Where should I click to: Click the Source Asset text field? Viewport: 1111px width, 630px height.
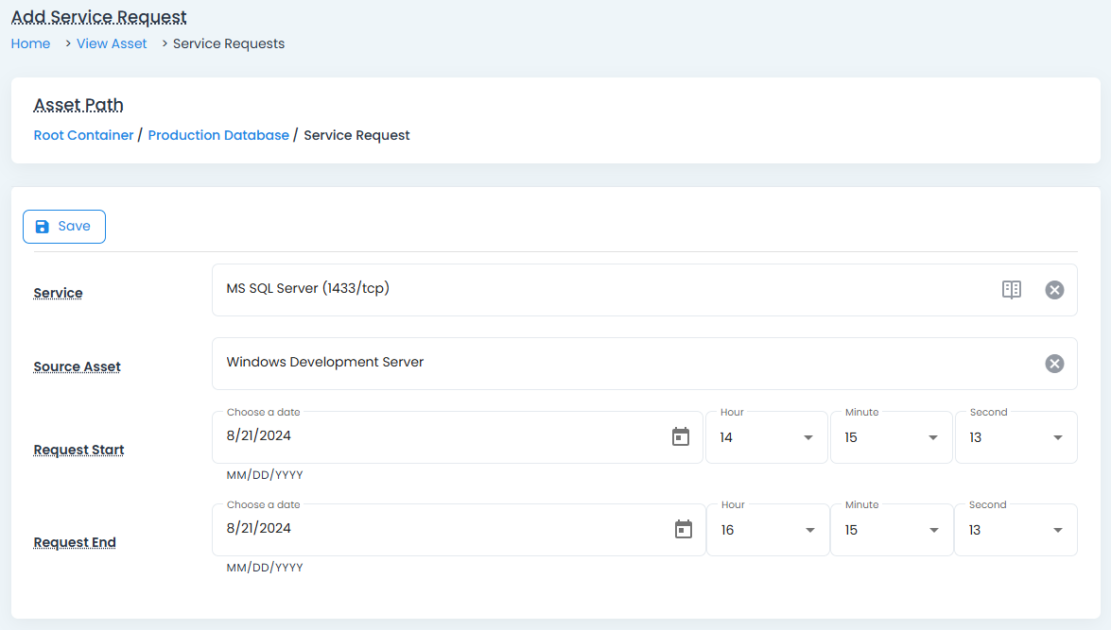tap(624, 363)
